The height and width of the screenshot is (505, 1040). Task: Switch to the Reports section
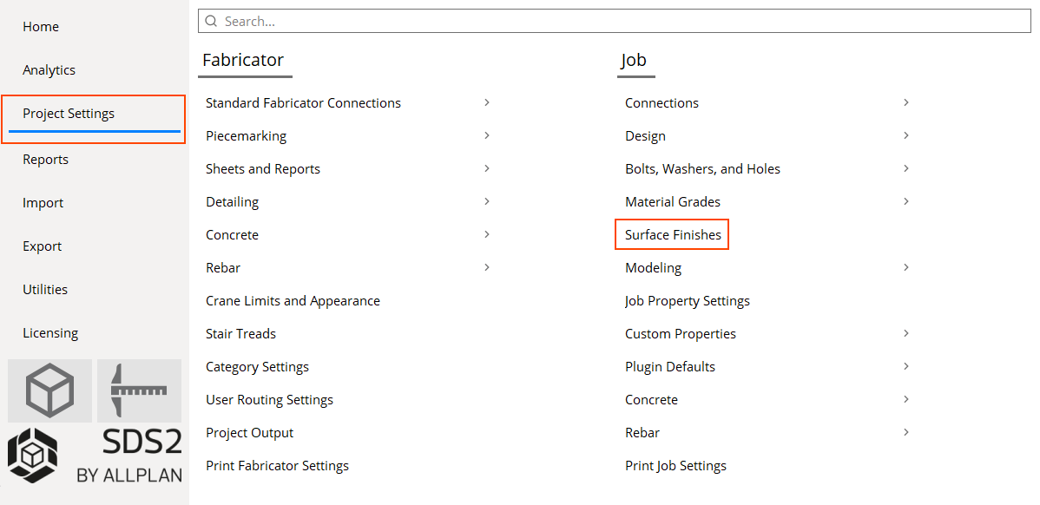click(45, 159)
